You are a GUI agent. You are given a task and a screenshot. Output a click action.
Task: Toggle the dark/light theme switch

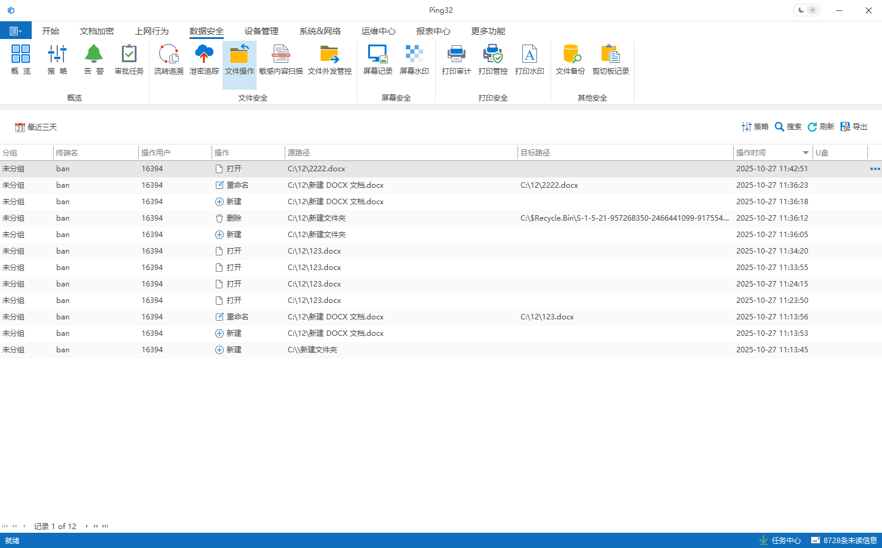pyautogui.click(x=806, y=10)
